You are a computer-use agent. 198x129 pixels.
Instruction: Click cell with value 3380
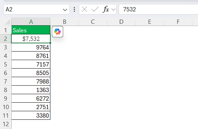coord(31,115)
